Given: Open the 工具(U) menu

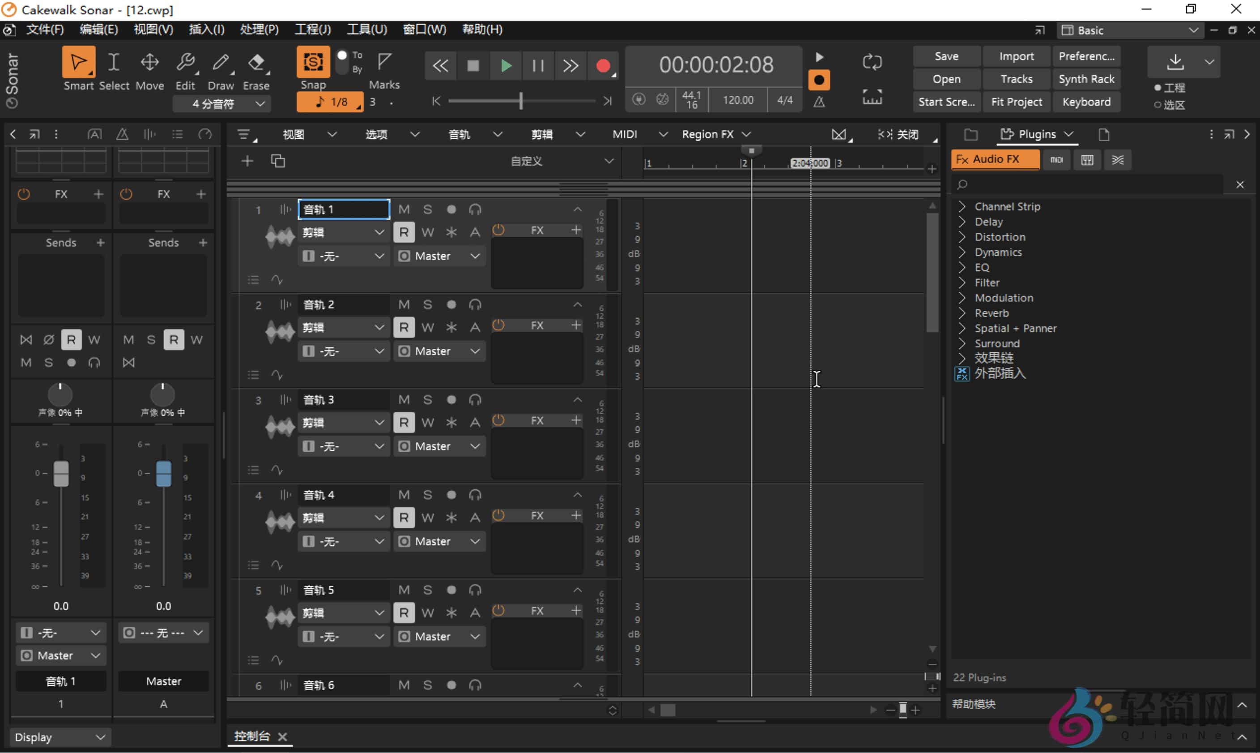Looking at the screenshot, I should (x=366, y=30).
